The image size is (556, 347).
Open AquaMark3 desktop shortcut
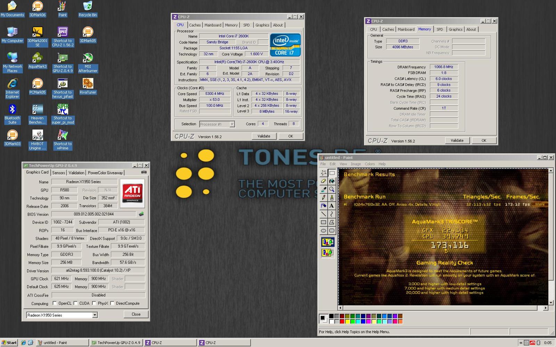pos(37,61)
